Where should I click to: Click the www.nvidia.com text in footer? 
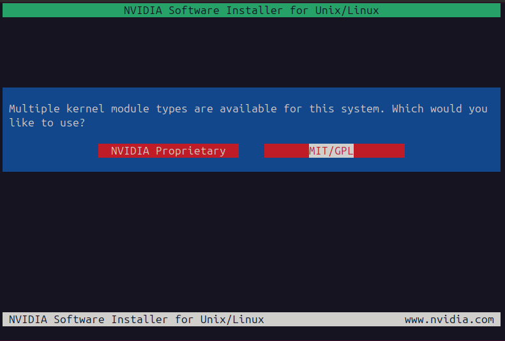click(x=449, y=319)
